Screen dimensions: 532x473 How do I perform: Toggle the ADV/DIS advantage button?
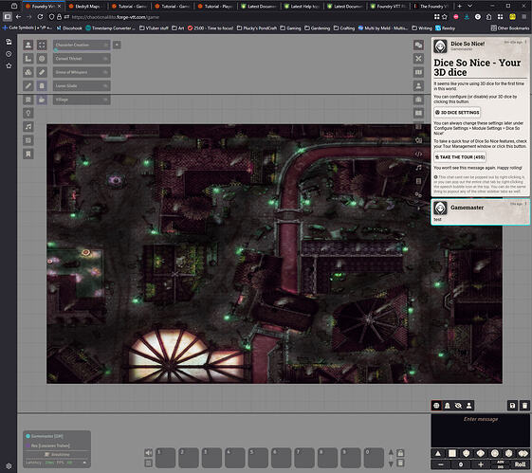point(501,464)
